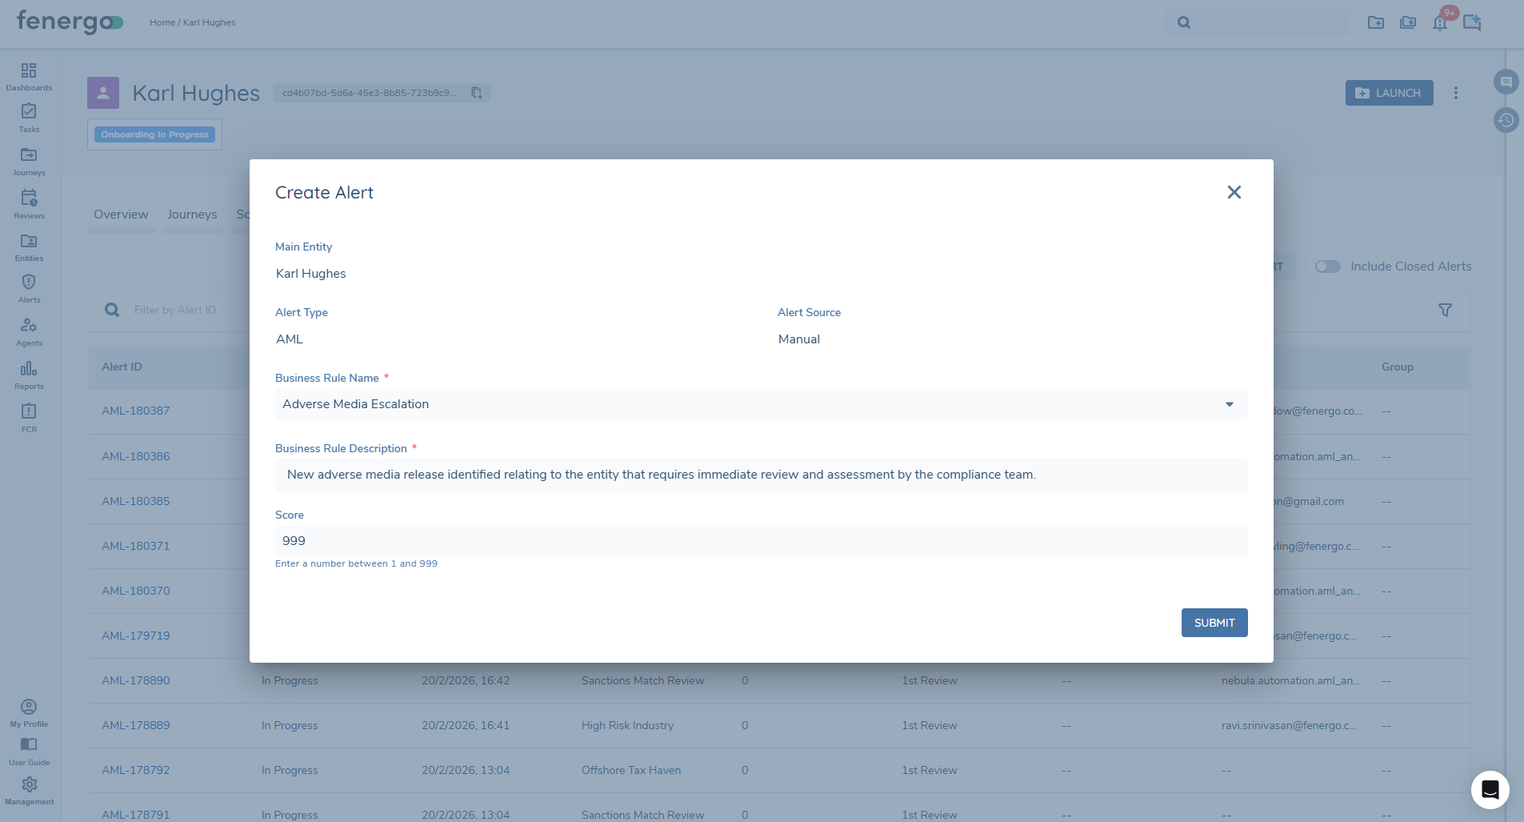Open the Reviews section from the sidebar
This screenshot has height=822, width=1524.
pos(29,202)
